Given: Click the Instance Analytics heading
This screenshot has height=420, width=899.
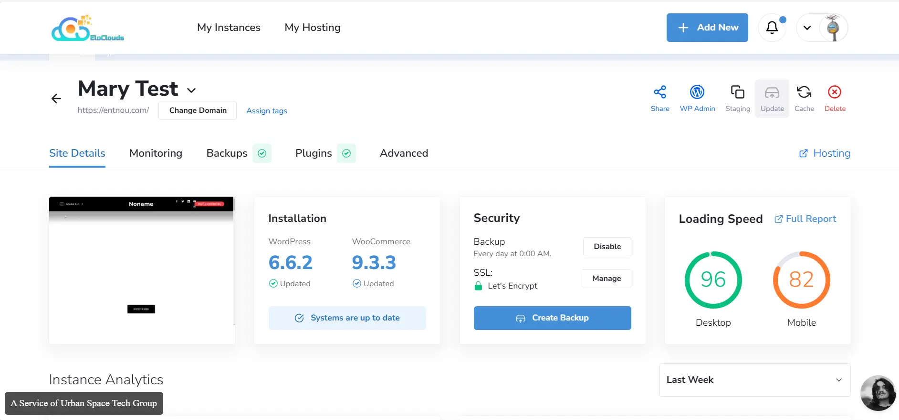Looking at the screenshot, I should pyautogui.click(x=106, y=380).
